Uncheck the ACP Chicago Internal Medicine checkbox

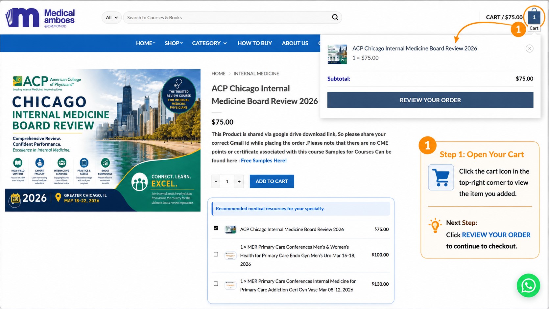coord(216,228)
